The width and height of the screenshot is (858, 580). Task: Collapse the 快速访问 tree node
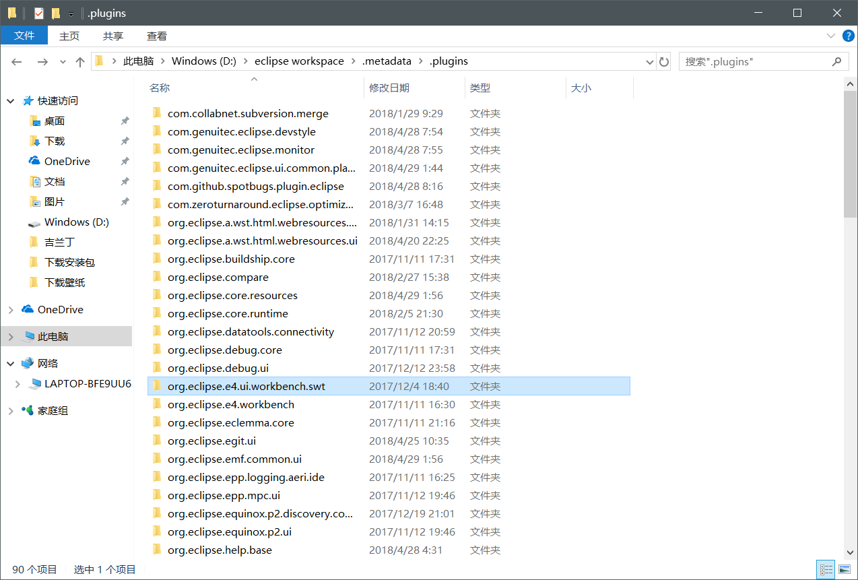pyautogui.click(x=11, y=101)
